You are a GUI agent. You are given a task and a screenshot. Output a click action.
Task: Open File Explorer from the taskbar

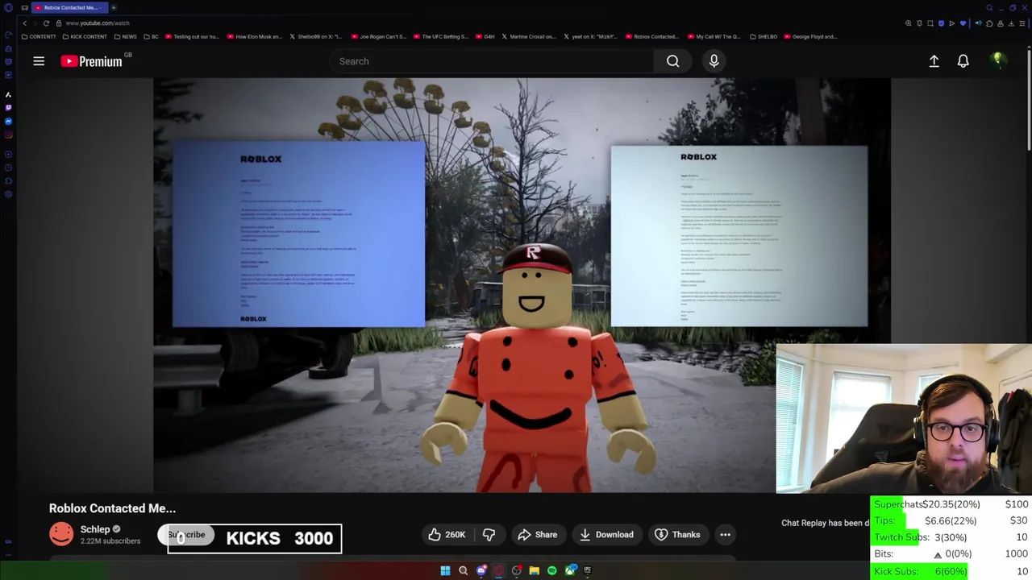pos(534,570)
